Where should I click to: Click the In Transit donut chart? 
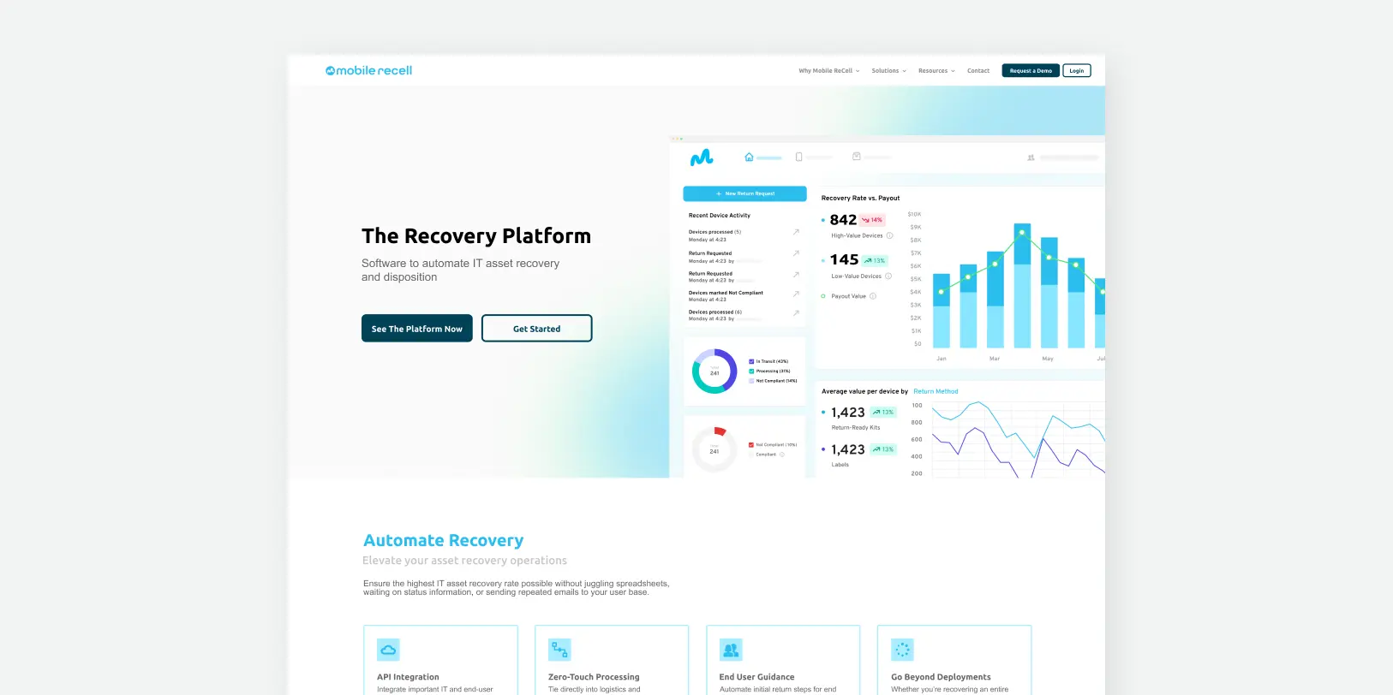click(x=714, y=371)
